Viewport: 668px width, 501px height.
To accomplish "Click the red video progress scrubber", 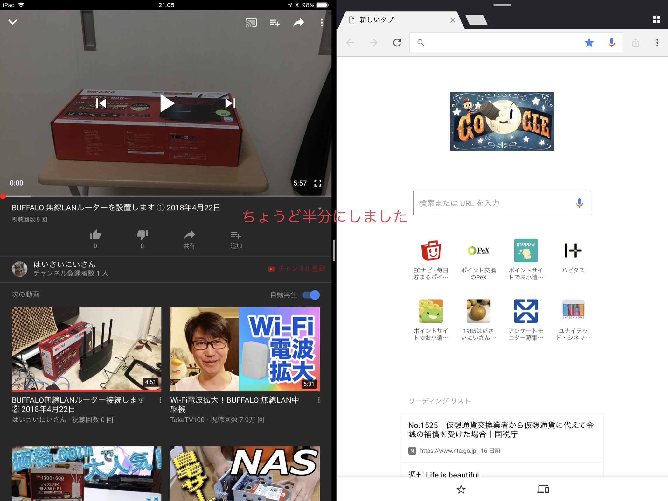I will click(x=3, y=196).
